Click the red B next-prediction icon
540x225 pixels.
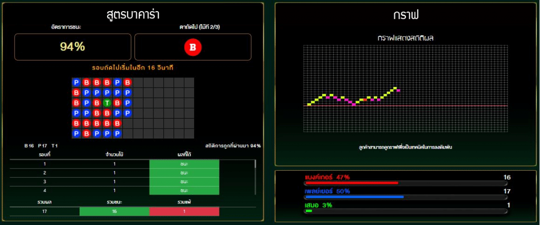(192, 47)
